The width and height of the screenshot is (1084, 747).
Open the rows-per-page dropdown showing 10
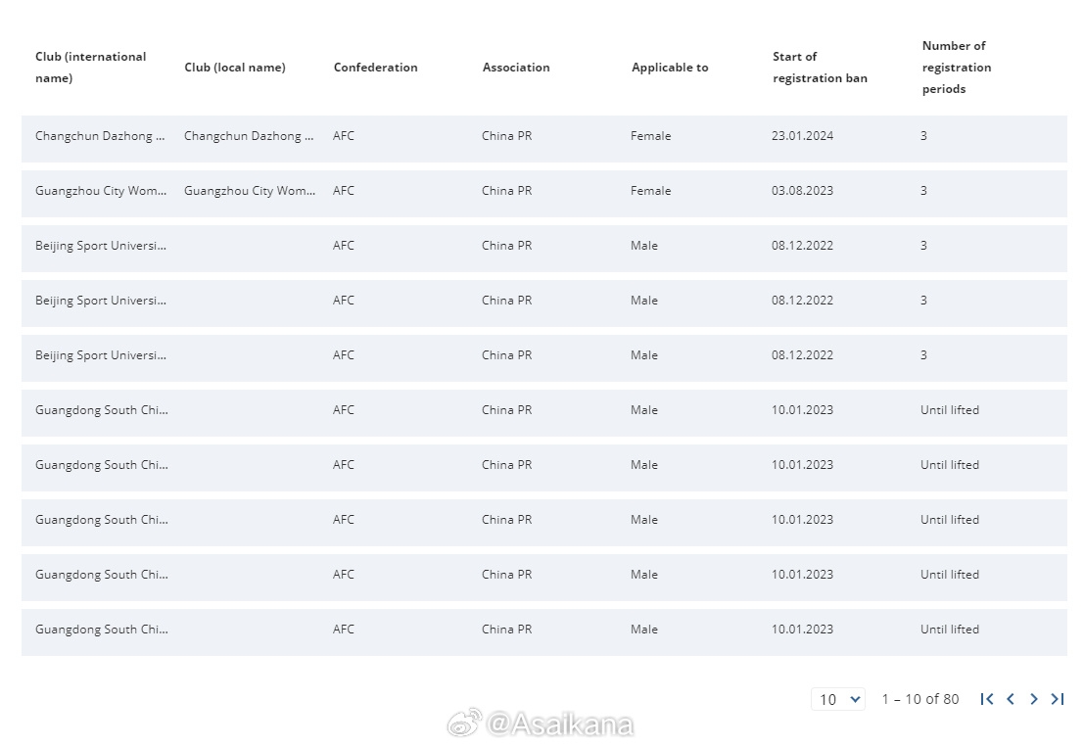[x=838, y=699]
